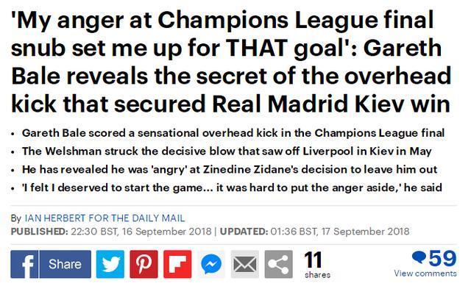Click the Facebook Share button label
The image size is (471, 286).
[x=65, y=264]
